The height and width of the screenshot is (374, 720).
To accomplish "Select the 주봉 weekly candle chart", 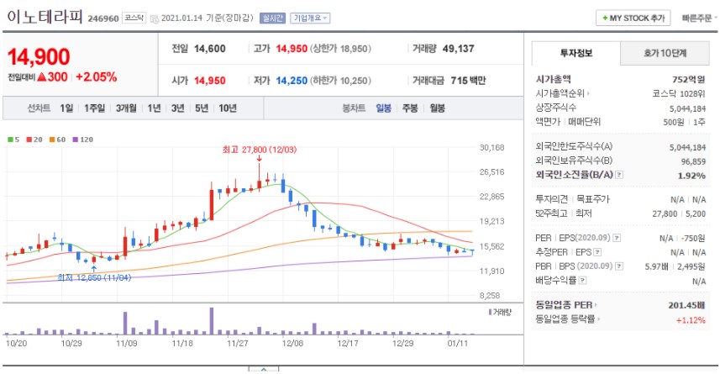I will pos(410,108).
